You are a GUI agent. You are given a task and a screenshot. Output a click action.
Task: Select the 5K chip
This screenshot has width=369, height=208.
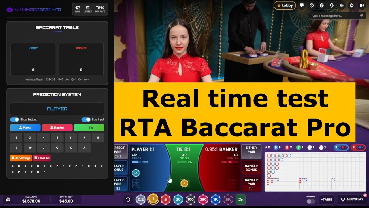228,199
